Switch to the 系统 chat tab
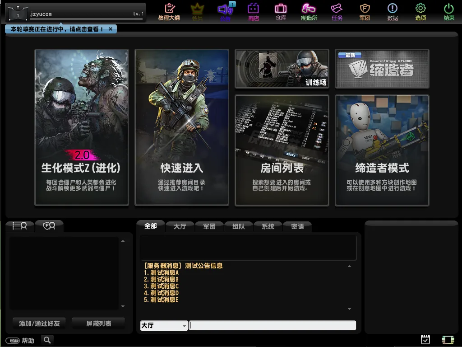The width and height of the screenshot is (462, 347). 268,226
